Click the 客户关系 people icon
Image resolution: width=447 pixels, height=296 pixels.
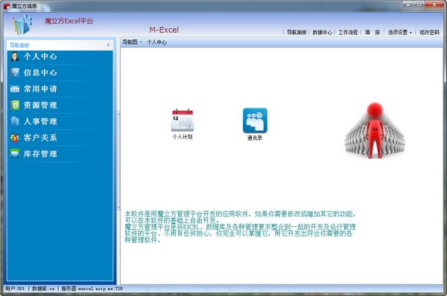click(15, 138)
